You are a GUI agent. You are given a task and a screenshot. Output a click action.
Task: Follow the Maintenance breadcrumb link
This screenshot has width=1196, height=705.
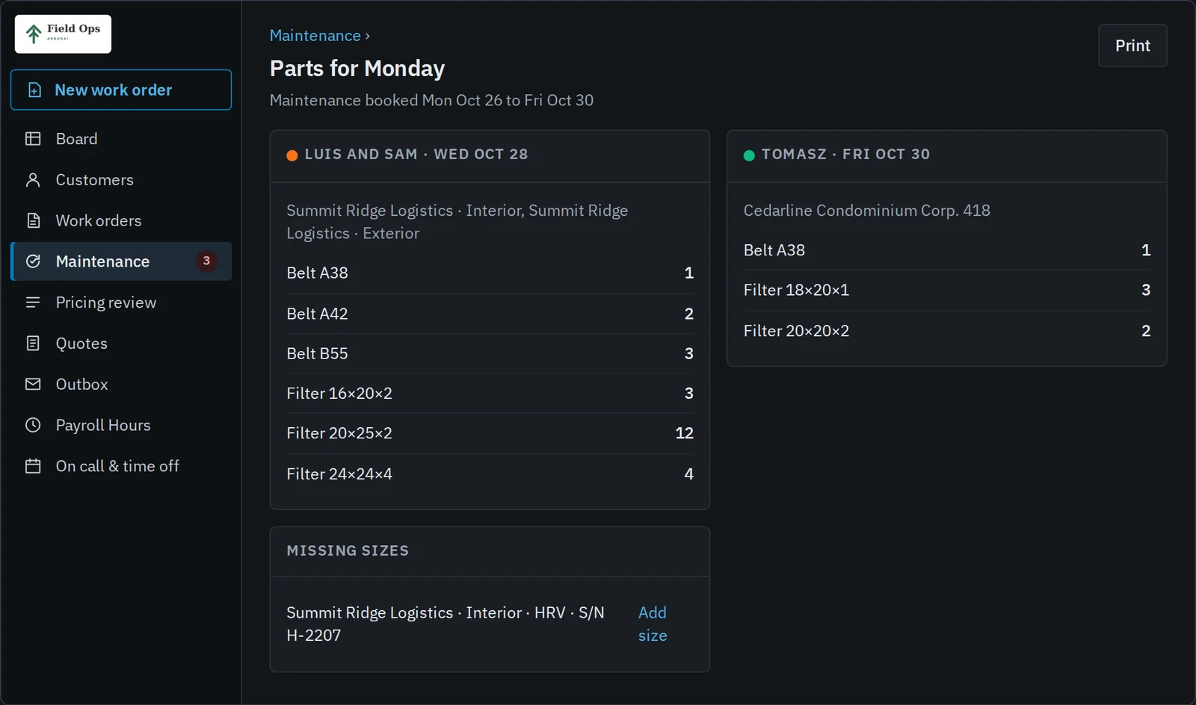(315, 36)
